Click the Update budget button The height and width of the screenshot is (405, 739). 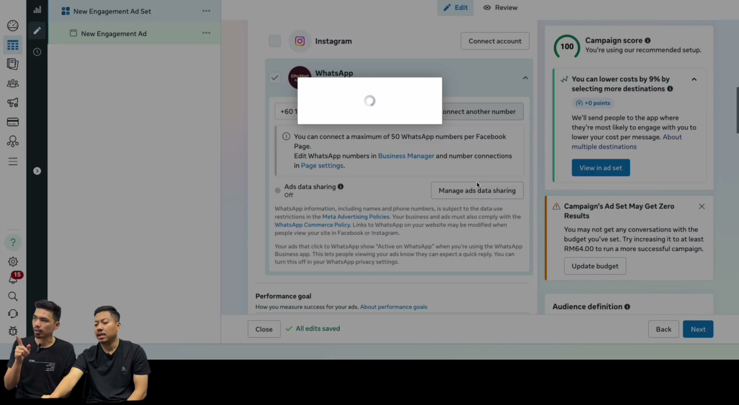pos(595,266)
